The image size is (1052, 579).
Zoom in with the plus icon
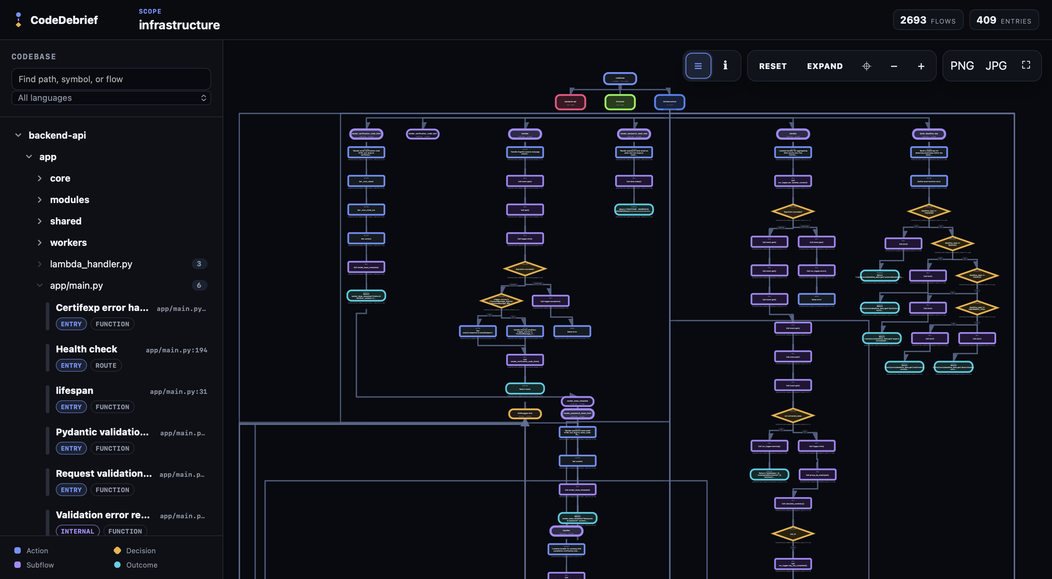(921, 66)
